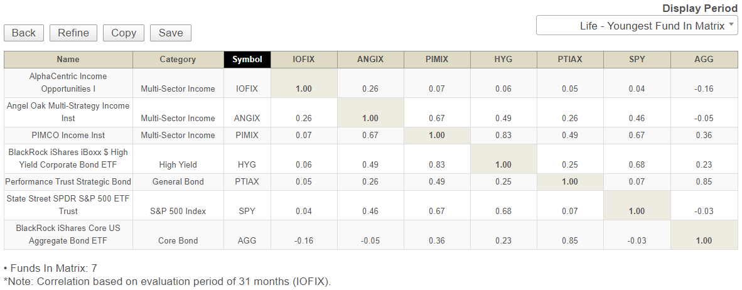The height and width of the screenshot is (290, 742).
Task: Click the HYG column header
Action: [x=503, y=60]
